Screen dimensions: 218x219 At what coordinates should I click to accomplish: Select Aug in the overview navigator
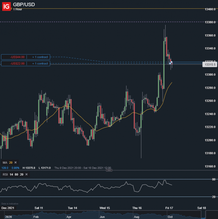coord(136,217)
